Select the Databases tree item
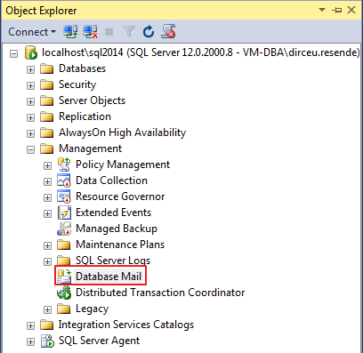Screen dimensions: 363x353 (82, 68)
